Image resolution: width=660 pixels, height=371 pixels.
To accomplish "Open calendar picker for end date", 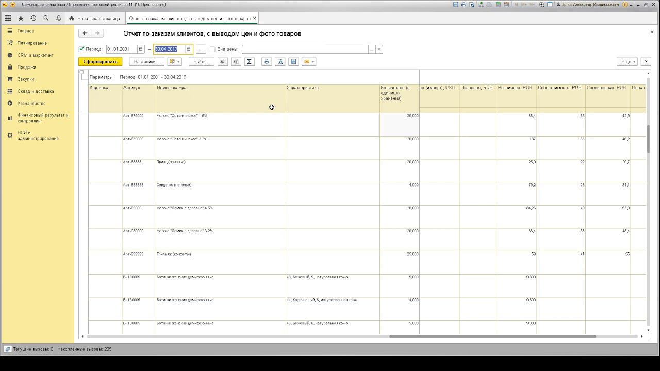I will click(x=189, y=49).
